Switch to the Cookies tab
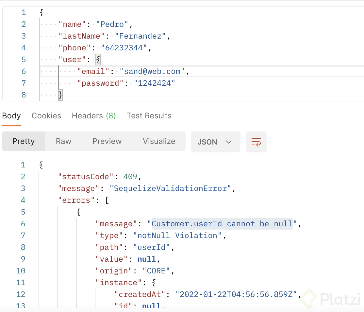This screenshot has height=312, width=364. click(46, 116)
